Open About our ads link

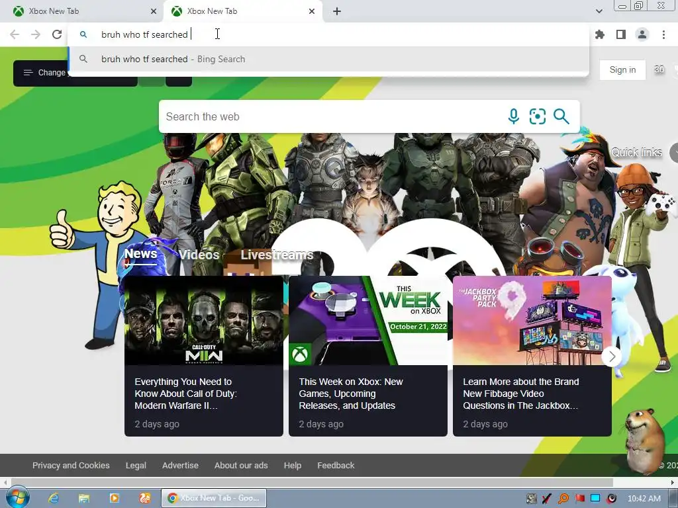click(x=241, y=465)
